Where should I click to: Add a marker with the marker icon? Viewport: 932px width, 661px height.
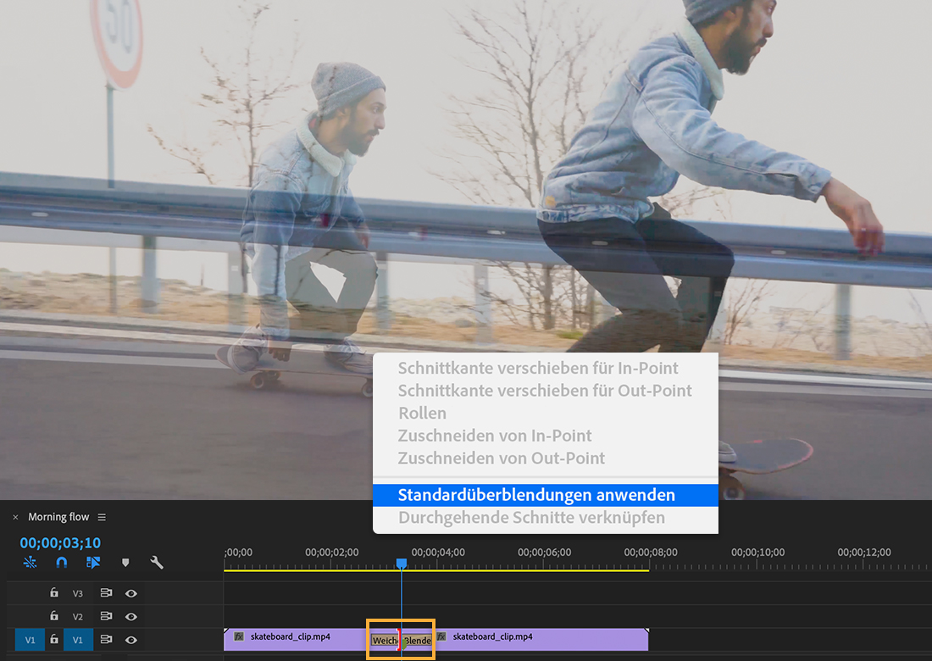tap(125, 563)
